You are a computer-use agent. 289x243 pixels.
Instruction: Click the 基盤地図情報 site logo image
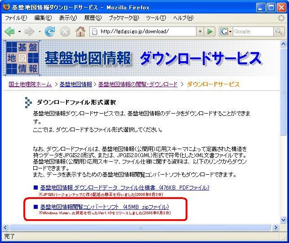click(22, 58)
